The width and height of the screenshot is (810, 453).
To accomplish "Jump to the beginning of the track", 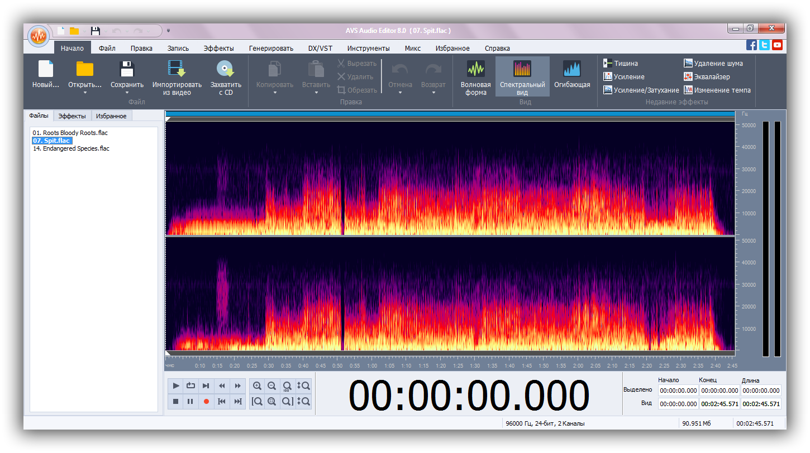I will (x=222, y=401).
